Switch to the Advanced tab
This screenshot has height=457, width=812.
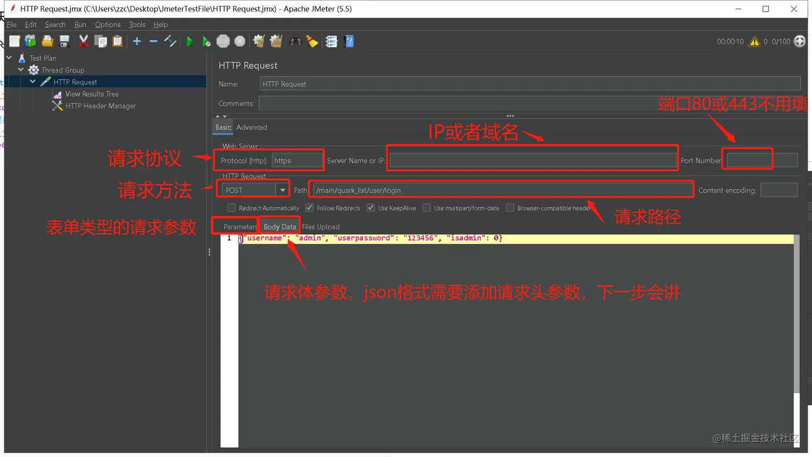[251, 127]
